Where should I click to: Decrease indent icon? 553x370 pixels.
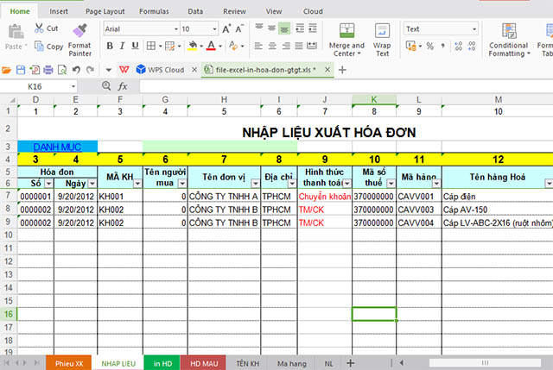(x=300, y=28)
